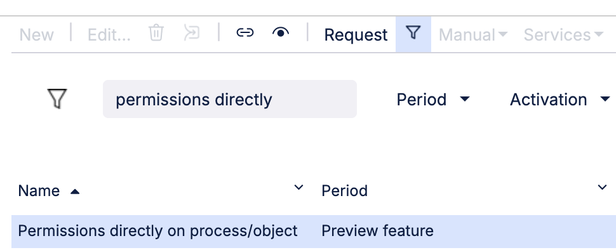Expand the Period filter dropdown

[x=433, y=99]
